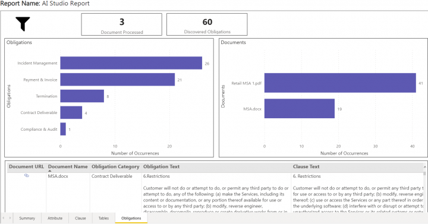This screenshot has height=224, width=428.
Task: Click the MSA.docx bar in Documents
Action: click(x=300, y=109)
